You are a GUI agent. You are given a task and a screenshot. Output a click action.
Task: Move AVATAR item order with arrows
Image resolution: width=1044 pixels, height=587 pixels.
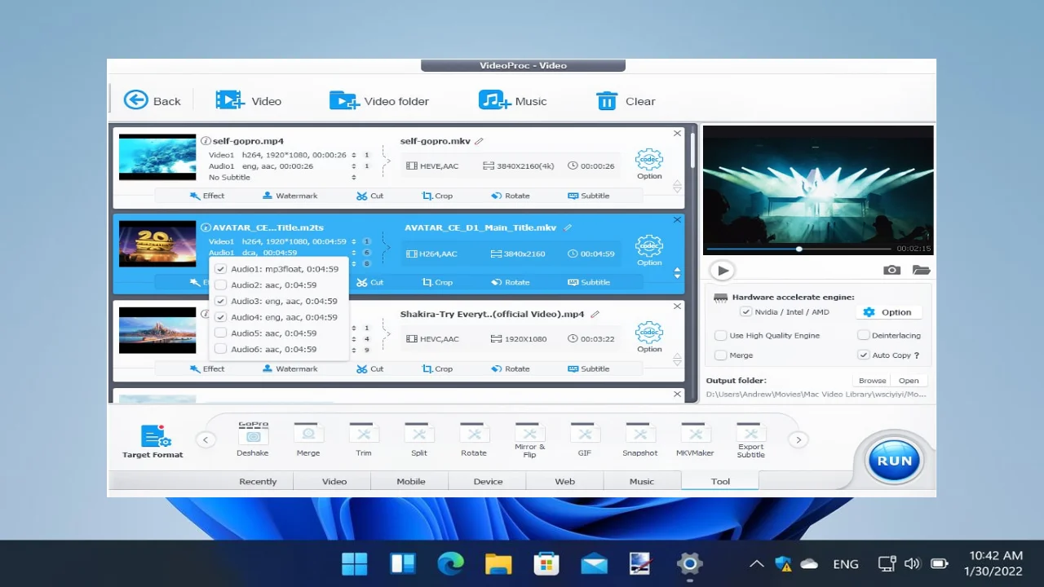(677, 273)
